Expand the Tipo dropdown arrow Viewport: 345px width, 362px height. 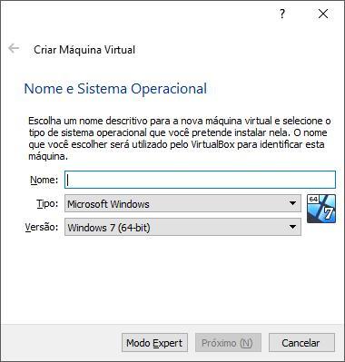(x=292, y=203)
